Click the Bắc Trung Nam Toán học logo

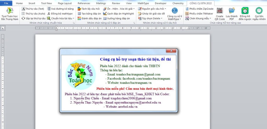coord(81,75)
